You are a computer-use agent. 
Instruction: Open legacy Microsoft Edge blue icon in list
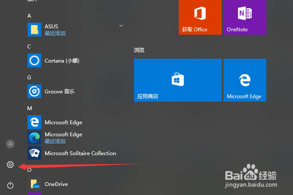[x=34, y=122]
